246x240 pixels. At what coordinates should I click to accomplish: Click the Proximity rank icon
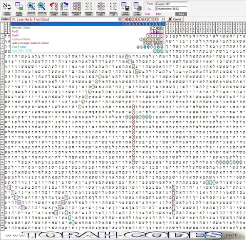click(100, 6)
